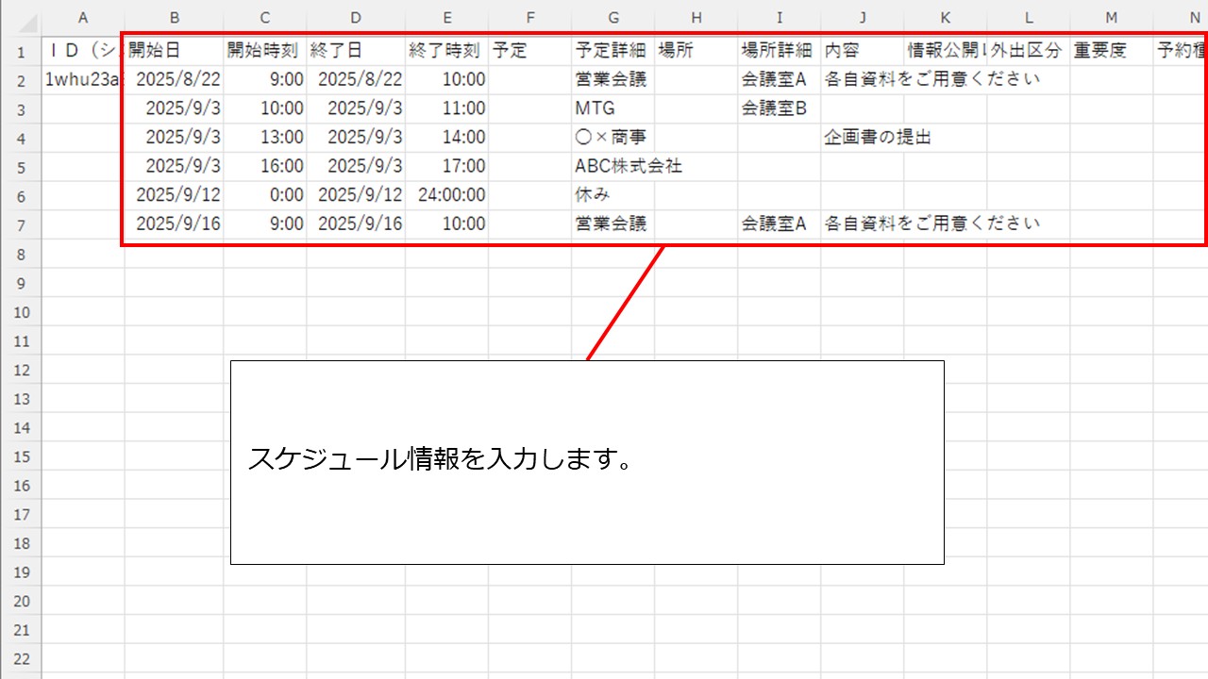
Task: Select row 22 header number
Action: coord(21,659)
